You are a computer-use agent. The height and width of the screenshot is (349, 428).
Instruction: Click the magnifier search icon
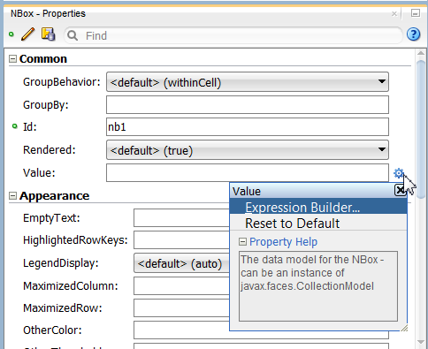73,35
